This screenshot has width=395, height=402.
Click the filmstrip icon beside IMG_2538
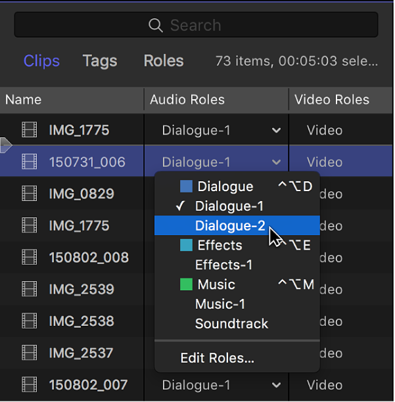coord(30,321)
